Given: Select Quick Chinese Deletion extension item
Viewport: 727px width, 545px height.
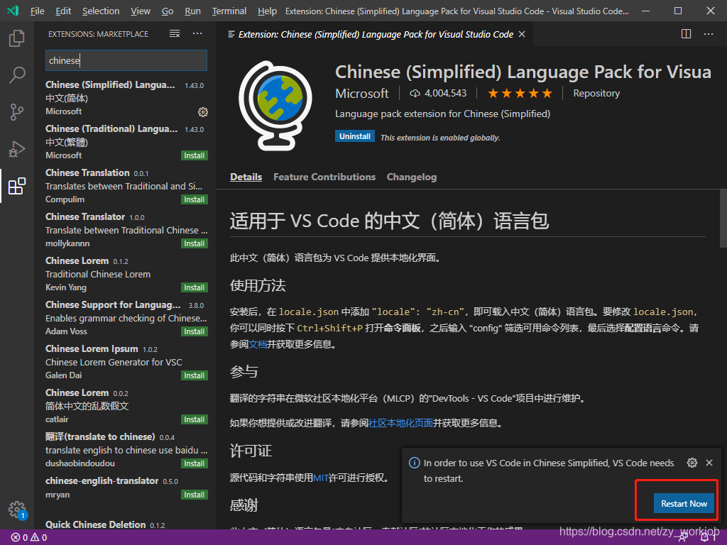Looking at the screenshot, I should coord(125,524).
